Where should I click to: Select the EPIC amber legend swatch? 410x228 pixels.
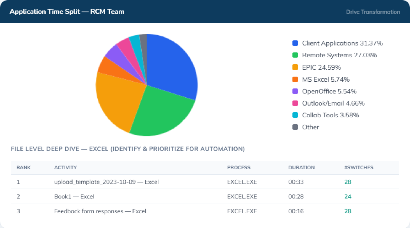pyautogui.click(x=295, y=67)
